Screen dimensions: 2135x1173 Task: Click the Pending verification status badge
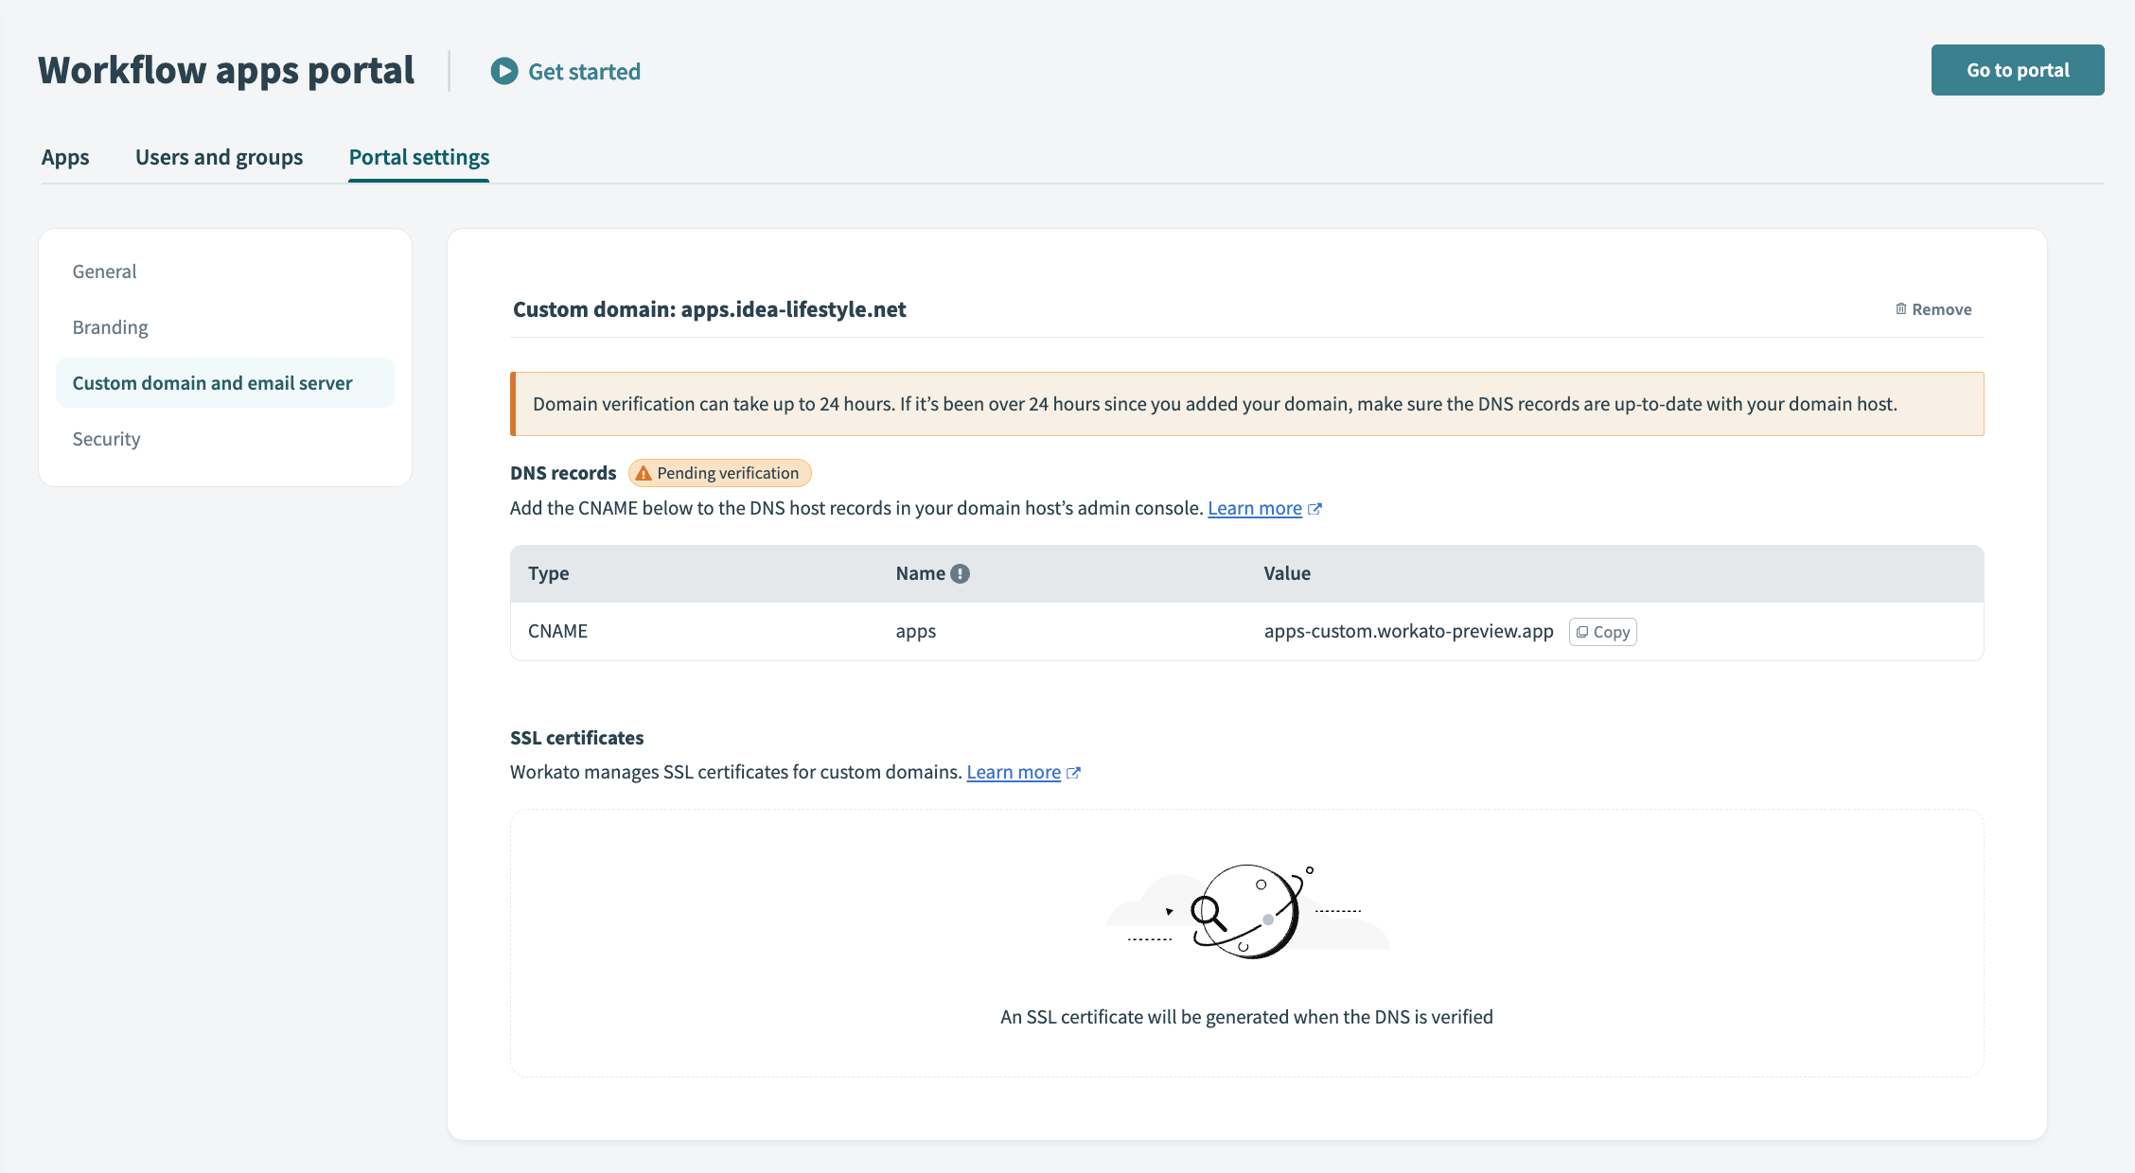(x=719, y=473)
